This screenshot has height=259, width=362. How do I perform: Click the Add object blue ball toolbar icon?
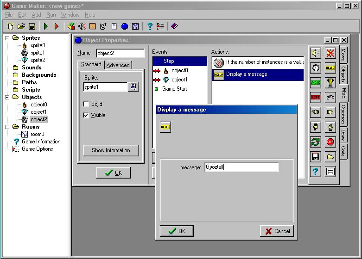(x=124, y=26)
